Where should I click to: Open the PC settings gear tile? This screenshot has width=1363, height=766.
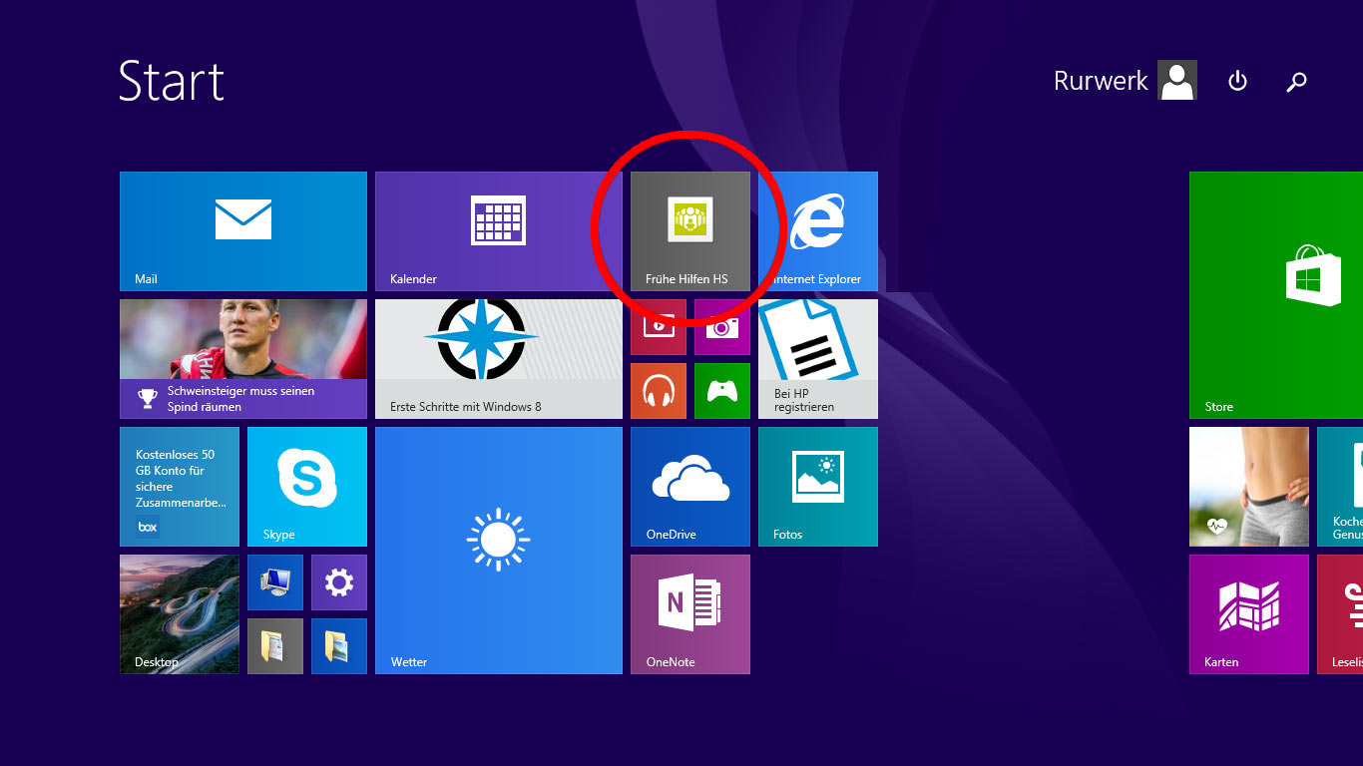click(x=339, y=582)
